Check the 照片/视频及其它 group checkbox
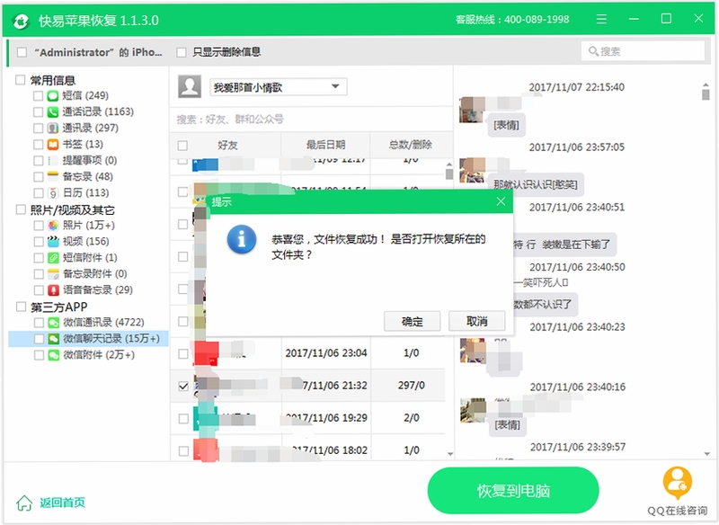This screenshot has height=525, width=719. tap(21, 209)
